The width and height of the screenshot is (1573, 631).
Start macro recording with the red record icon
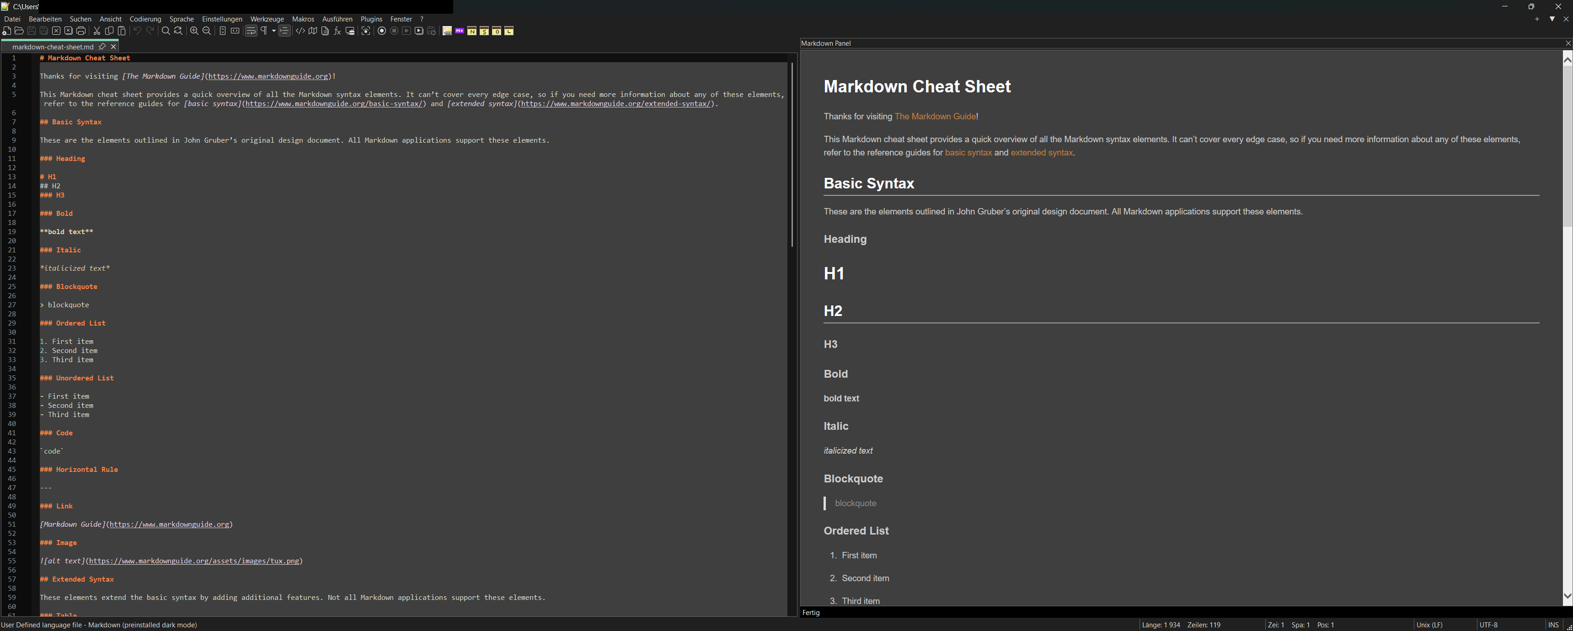pyautogui.click(x=382, y=31)
